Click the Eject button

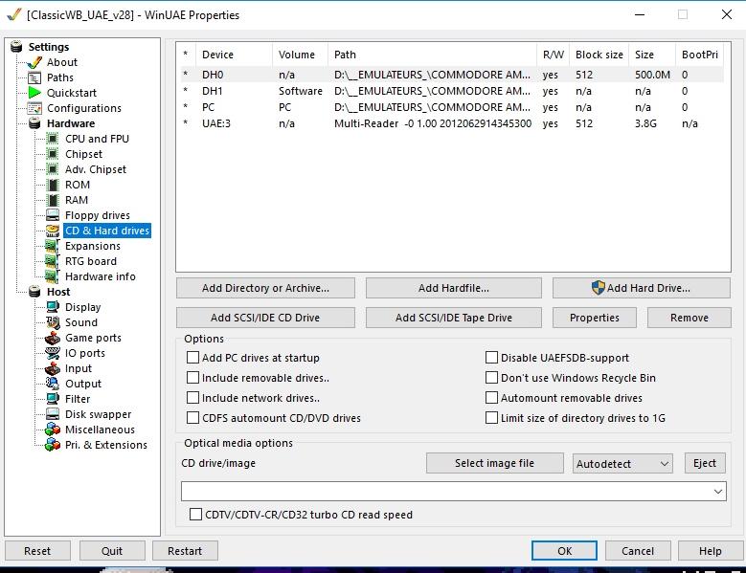point(705,463)
